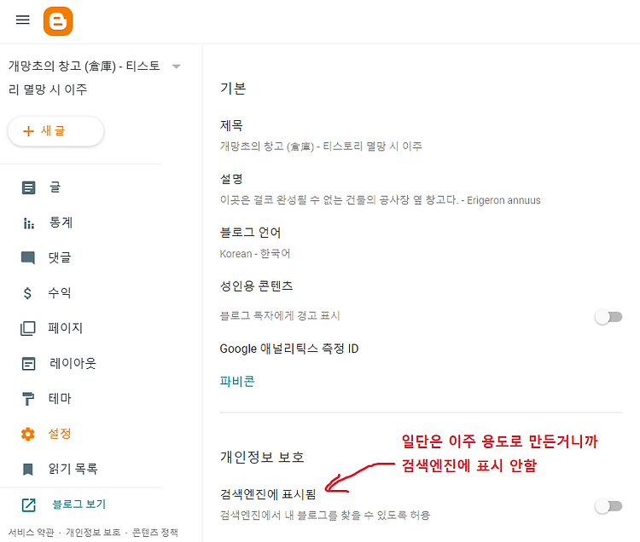This screenshot has height=542, width=640.
Task: Open the 블로그 보기 link
Action: (79, 505)
